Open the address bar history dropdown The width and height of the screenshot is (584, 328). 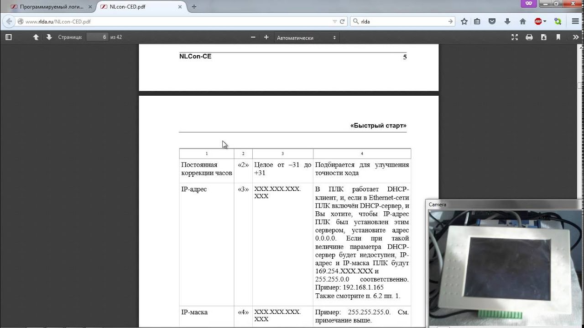click(334, 21)
